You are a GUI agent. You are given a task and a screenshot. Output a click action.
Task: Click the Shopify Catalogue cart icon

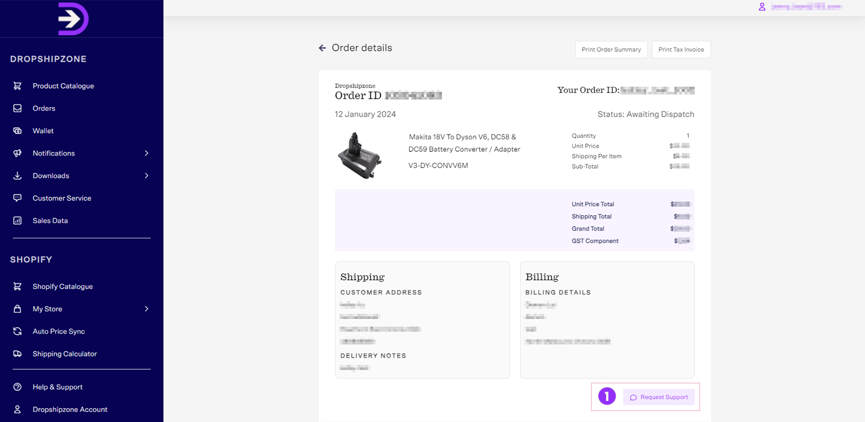17,286
